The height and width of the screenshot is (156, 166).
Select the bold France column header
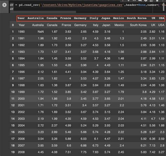(x=65, y=18)
